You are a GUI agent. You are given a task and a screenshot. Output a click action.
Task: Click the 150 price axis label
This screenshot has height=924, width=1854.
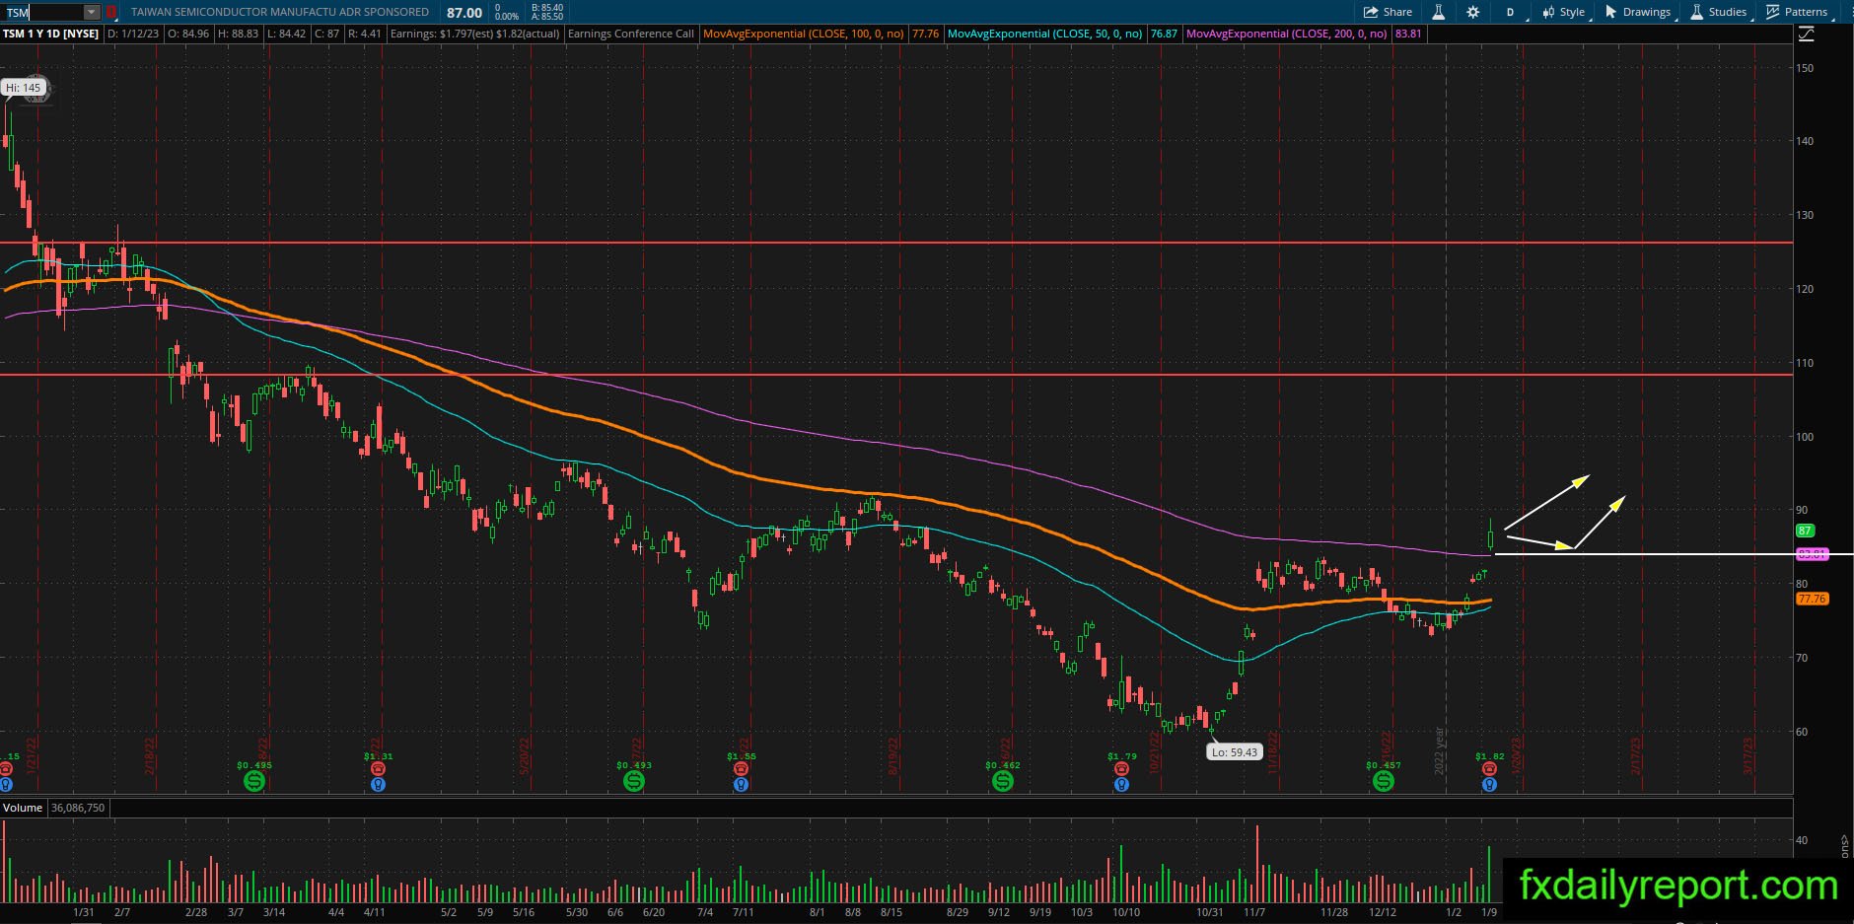pos(1805,68)
